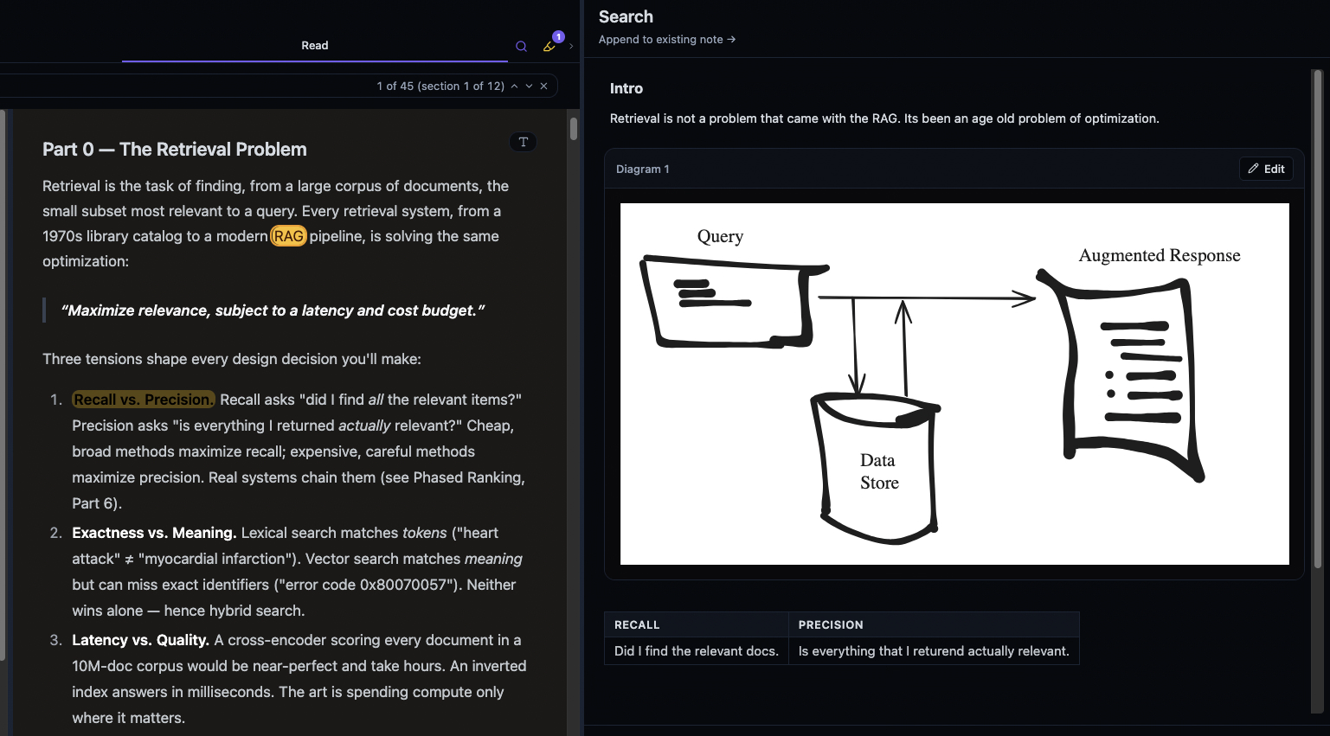Viewport: 1330px width, 736px height.
Task: Click the highlighted RAG match
Action: pos(288,236)
